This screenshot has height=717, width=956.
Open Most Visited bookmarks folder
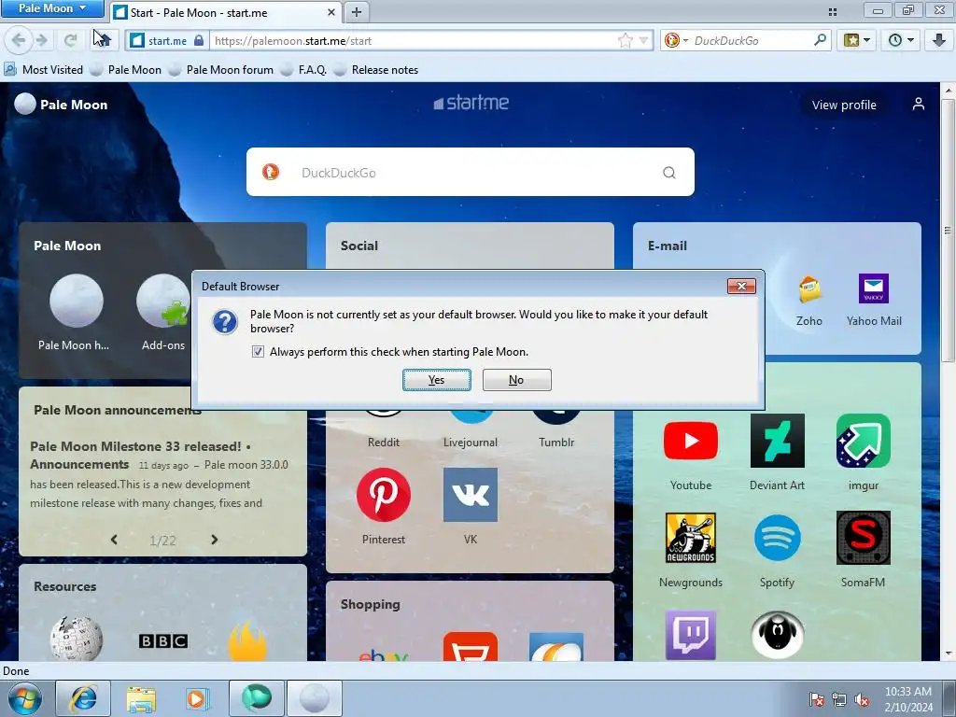coord(43,69)
